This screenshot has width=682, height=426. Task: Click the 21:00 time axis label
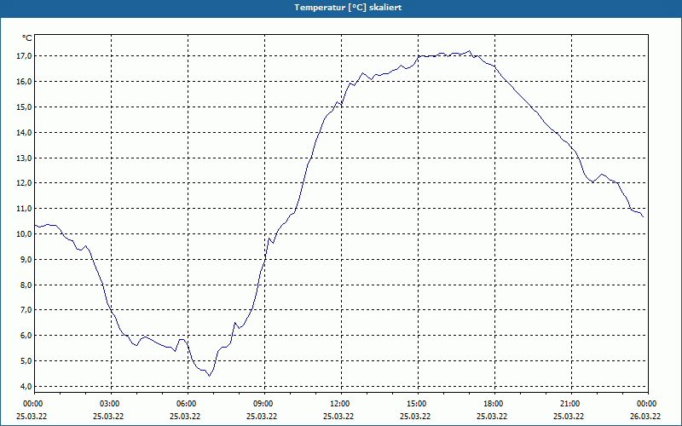point(571,404)
